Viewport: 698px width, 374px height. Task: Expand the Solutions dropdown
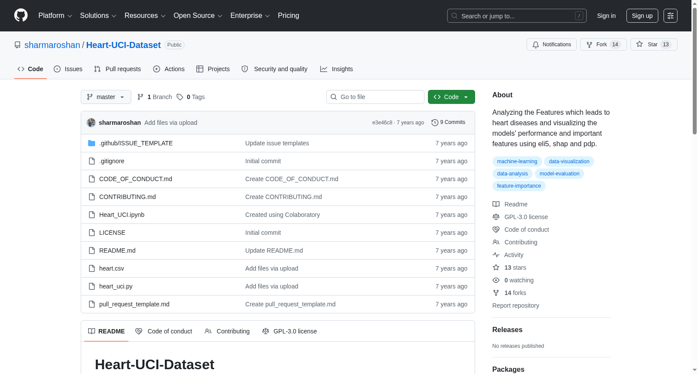tap(98, 16)
